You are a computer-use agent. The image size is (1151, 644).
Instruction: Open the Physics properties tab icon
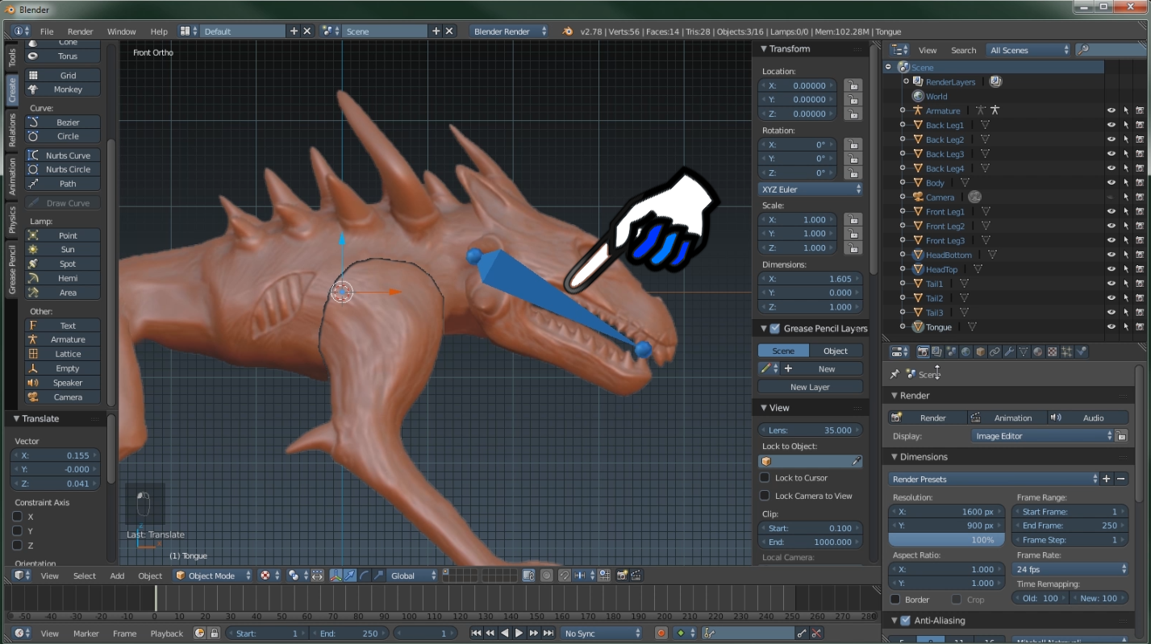[1082, 352]
